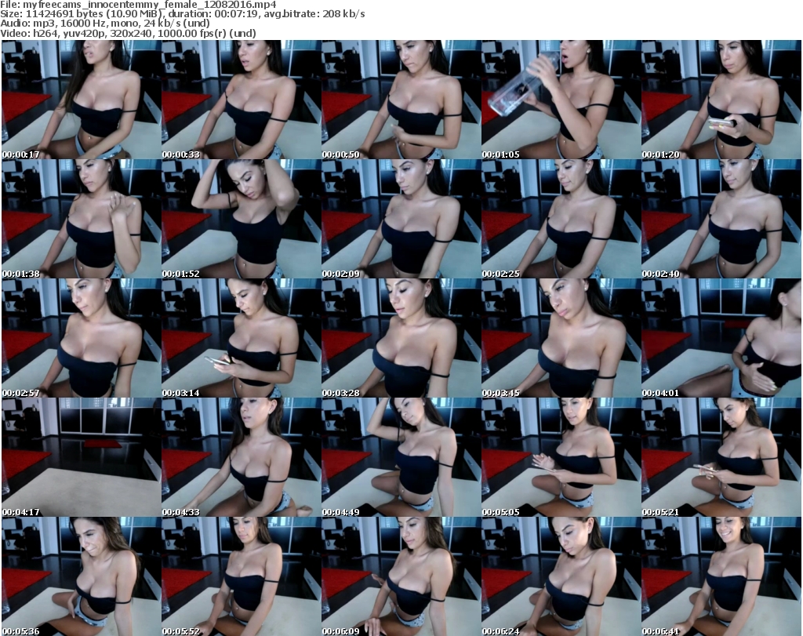This screenshot has width=803, height=636.
Task: Show the frame stamped 00:05:52
Action: coord(242,576)
